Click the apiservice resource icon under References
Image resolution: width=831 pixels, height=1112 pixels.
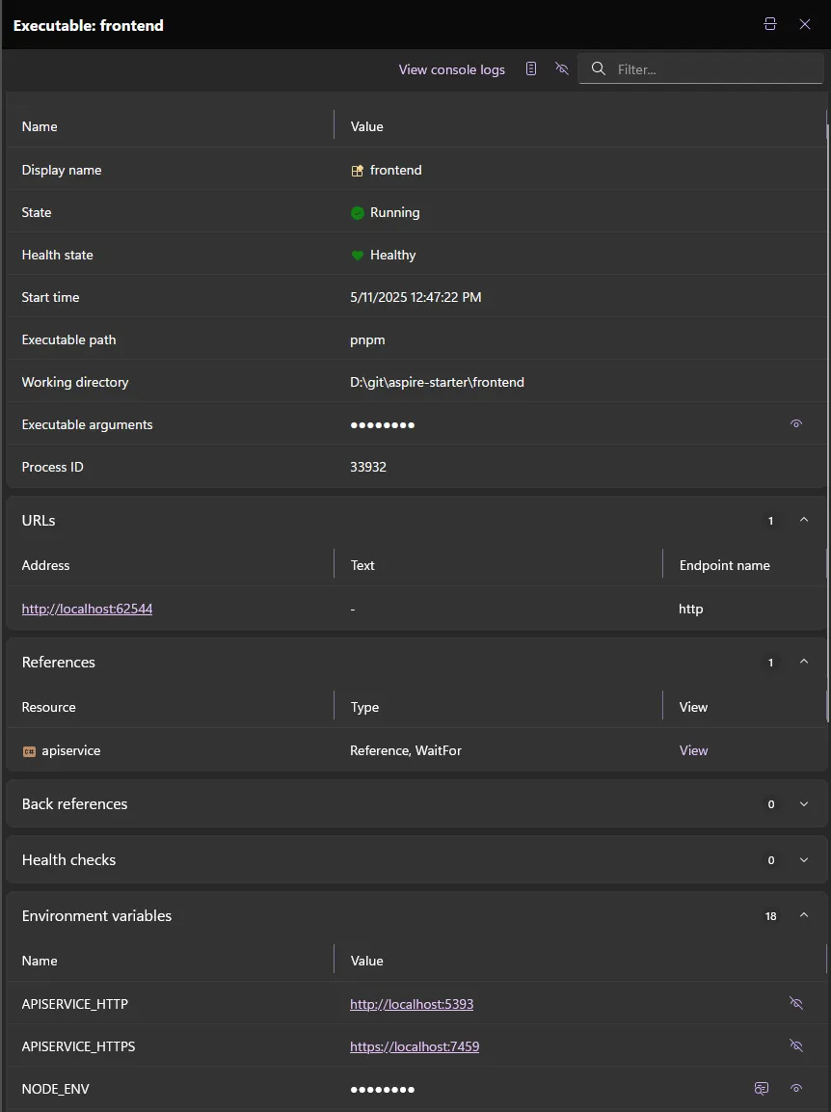click(x=30, y=750)
